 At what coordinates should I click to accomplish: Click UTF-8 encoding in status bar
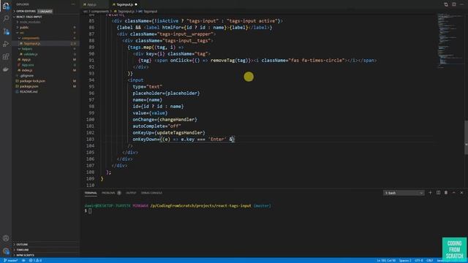point(419,260)
